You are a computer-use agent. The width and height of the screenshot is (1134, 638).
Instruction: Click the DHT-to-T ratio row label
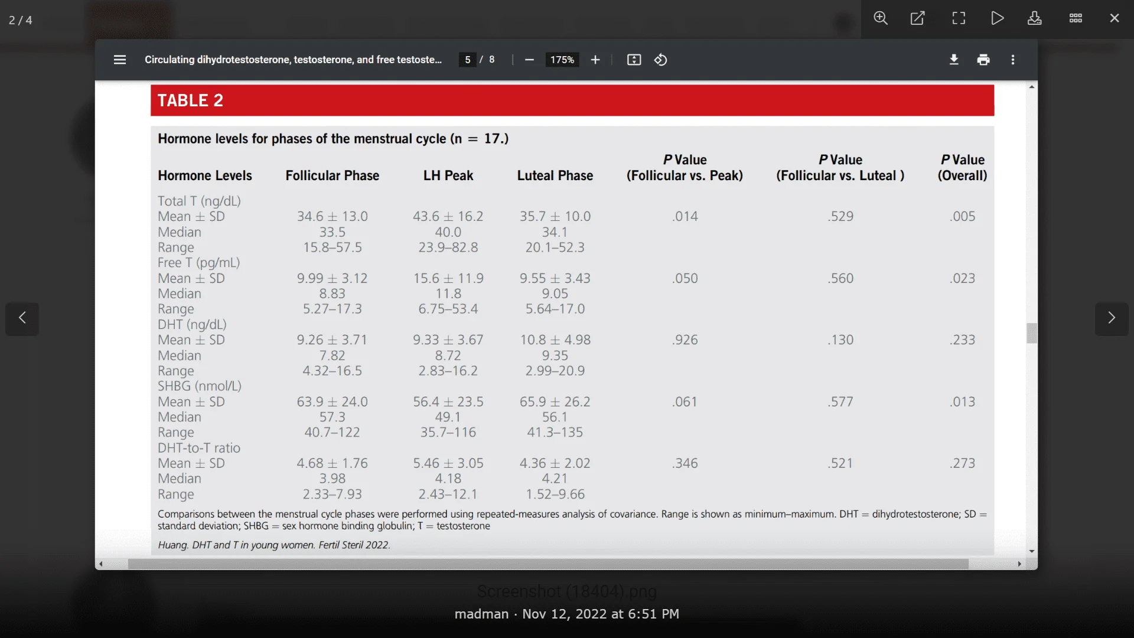[x=199, y=448]
